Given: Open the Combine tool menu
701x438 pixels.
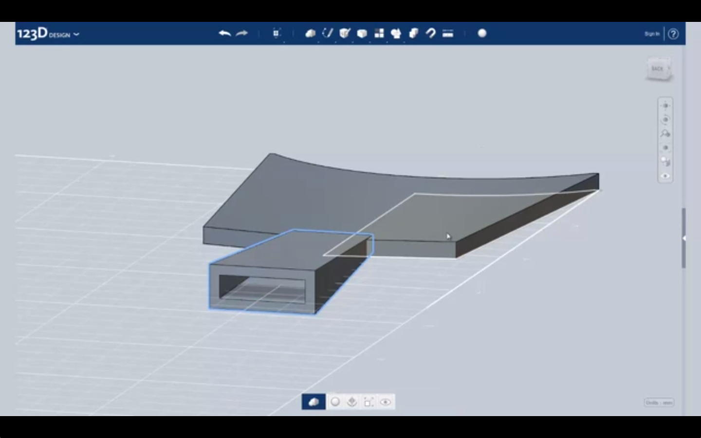Looking at the screenshot, I should [x=413, y=33].
